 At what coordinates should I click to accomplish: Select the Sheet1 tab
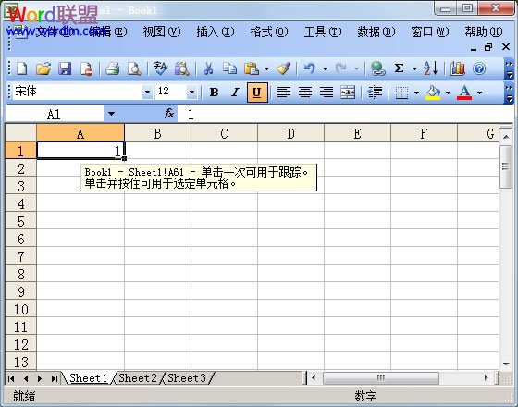click(89, 378)
